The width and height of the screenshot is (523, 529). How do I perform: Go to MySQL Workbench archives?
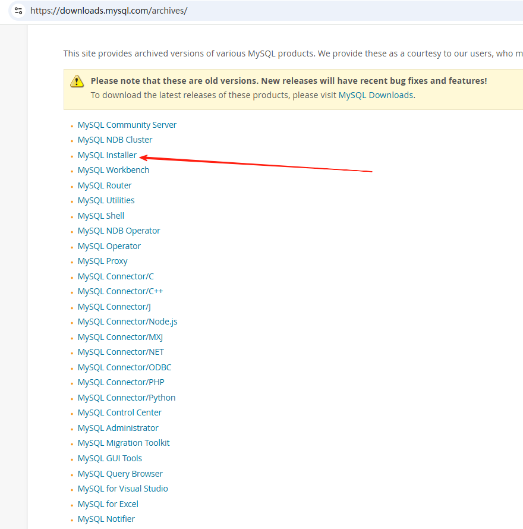click(114, 170)
